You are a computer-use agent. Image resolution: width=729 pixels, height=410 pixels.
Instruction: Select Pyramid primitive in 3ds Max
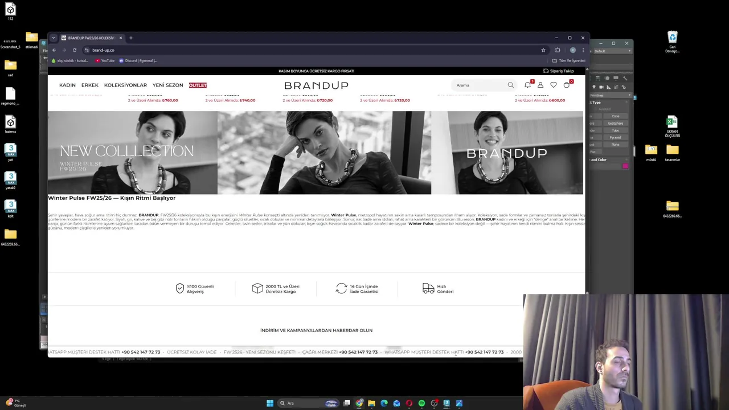615,137
